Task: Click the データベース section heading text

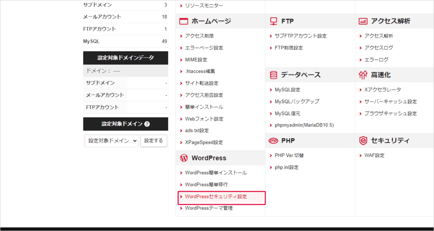Action: (301, 75)
